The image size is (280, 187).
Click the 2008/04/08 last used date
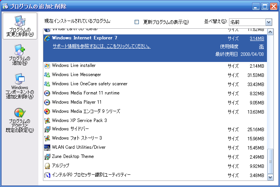[252, 54]
